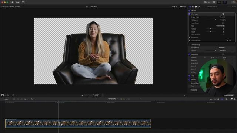Click Control Points previous keyframe icon
The height and width of the screenshot is (133, 237).
(x=228, y=41)
